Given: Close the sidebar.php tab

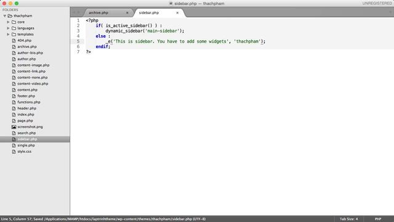Looking at the screenshot, I should coord(177,12).
